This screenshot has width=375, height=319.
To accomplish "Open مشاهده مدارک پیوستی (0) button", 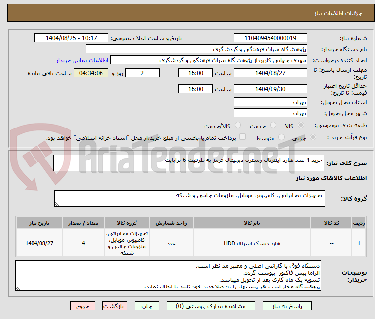I will tap(211, 306).
